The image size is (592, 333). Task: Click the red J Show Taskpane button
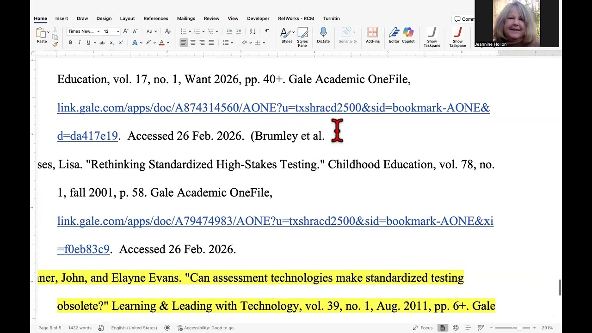457,37
